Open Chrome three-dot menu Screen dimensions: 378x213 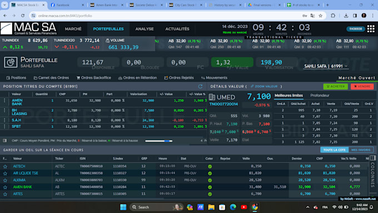(x=372, y=16)
